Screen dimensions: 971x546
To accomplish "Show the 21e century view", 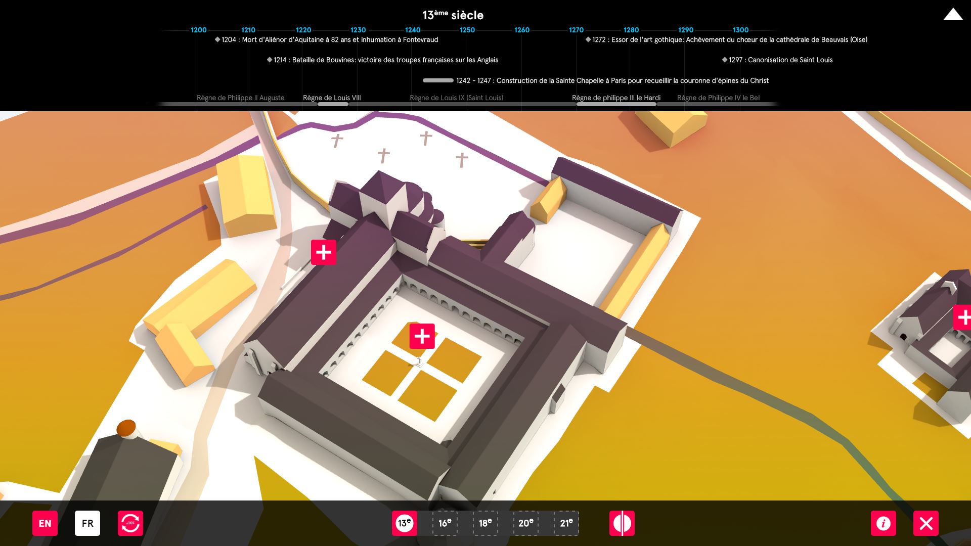I will coord(566,523).
